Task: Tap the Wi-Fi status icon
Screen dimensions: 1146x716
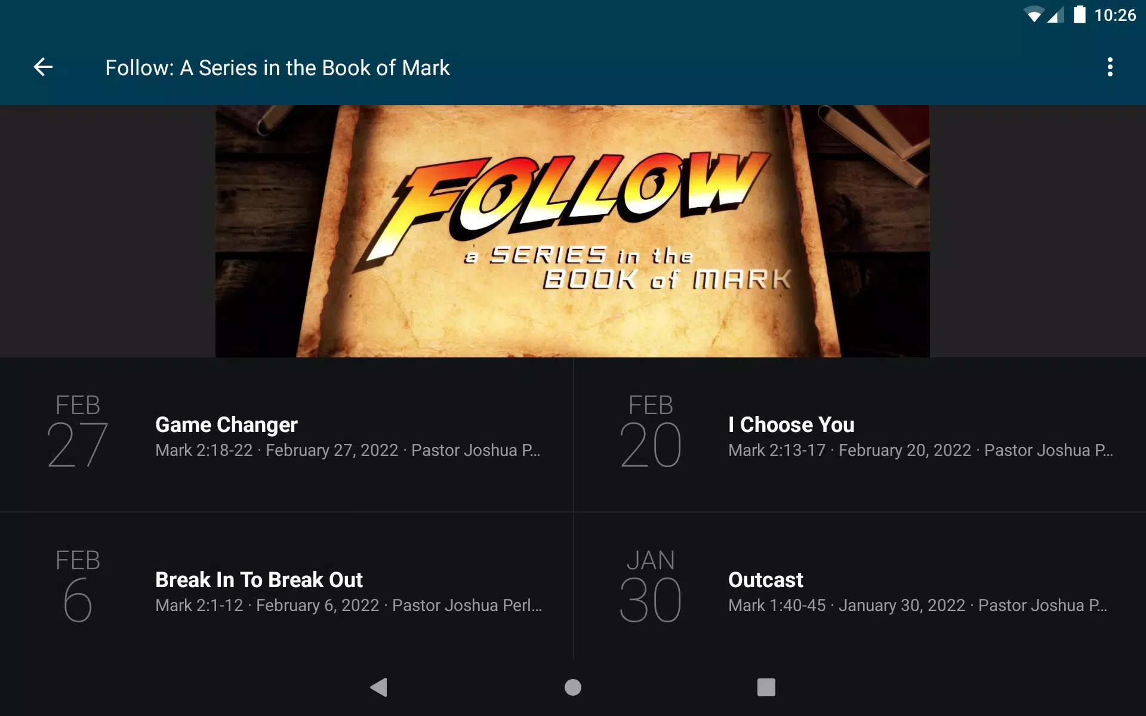Action: [x=1033, y=15]
